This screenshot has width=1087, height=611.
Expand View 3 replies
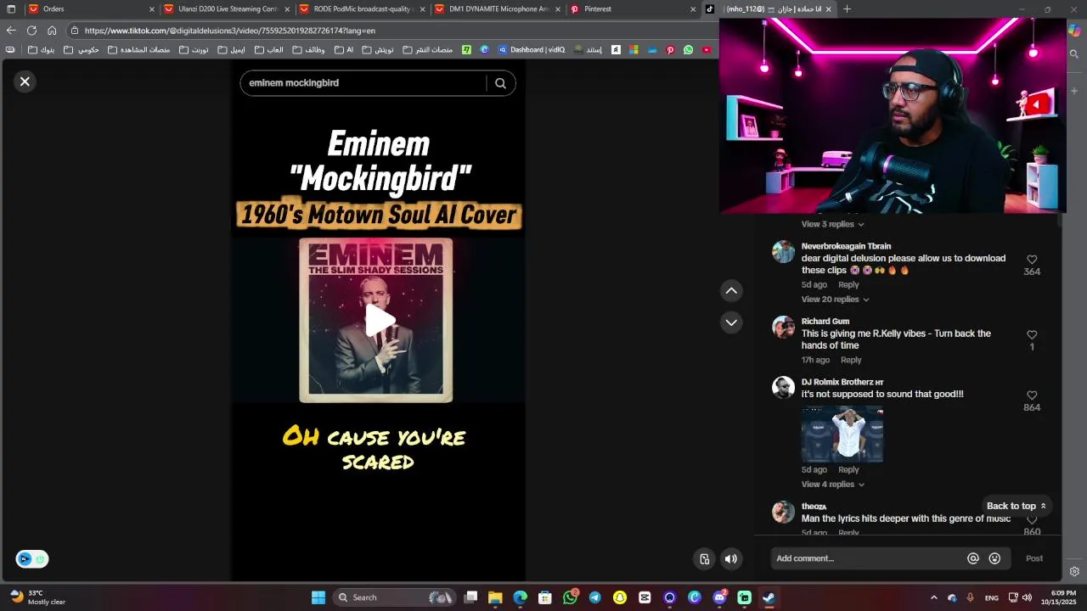(x=832, y=224)
